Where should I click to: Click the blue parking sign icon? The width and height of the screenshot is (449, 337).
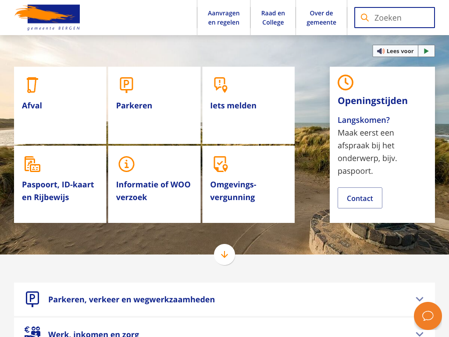tap(32, 299)
